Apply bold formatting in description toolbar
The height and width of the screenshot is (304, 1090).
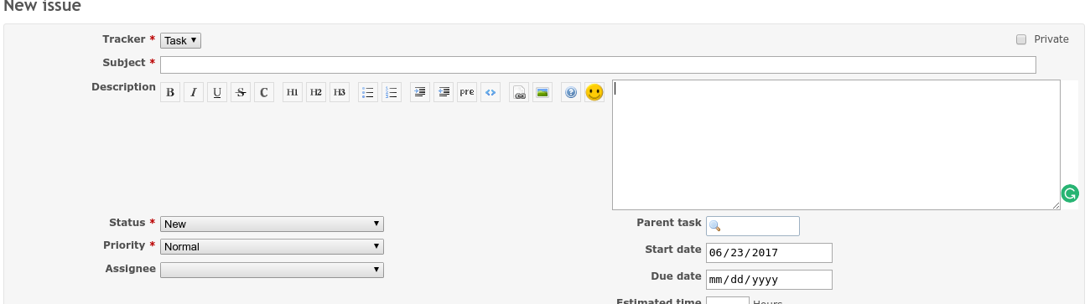[170, 93]
